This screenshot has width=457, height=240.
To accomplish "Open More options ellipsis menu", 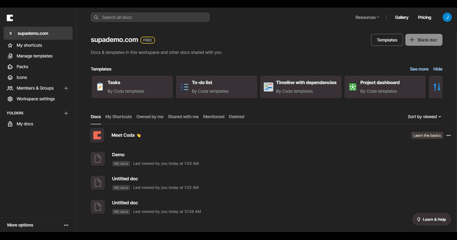I will [66, 225].
